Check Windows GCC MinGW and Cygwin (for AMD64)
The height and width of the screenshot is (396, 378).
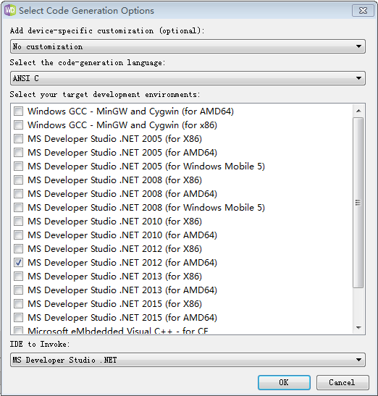pyautogui.click(x=18, y=111)
